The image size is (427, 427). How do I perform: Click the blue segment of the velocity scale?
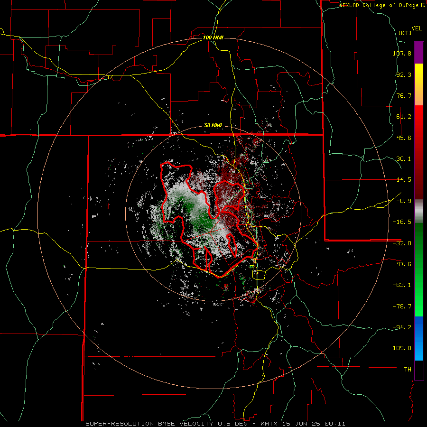pos(419,338)
